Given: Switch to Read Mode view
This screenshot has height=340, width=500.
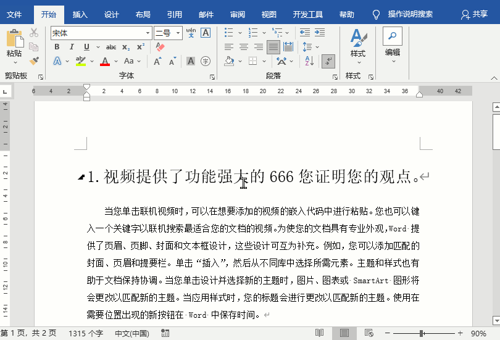Looking at the screenshot, I should (320, 333).
